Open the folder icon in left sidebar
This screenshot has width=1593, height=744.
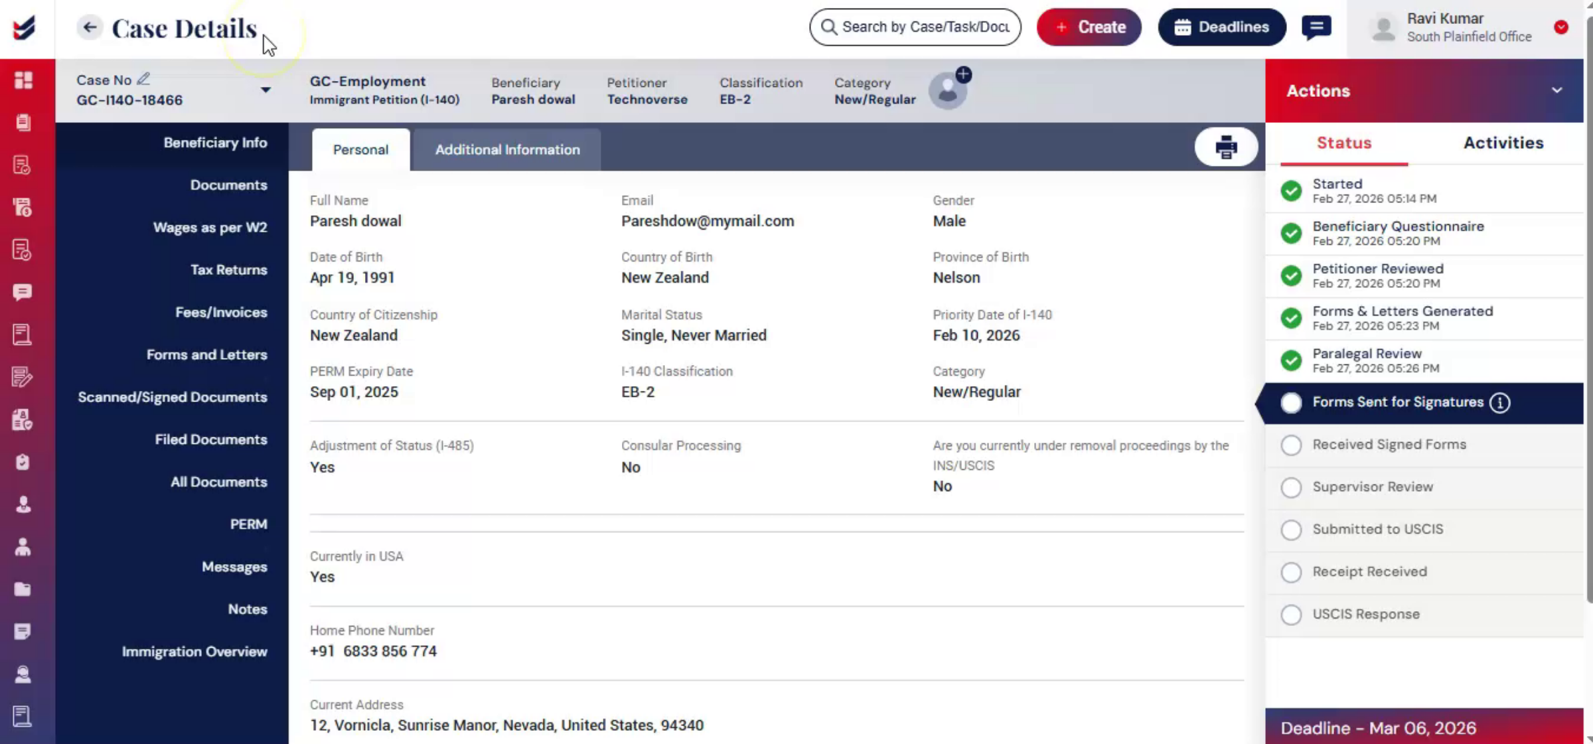23,589
